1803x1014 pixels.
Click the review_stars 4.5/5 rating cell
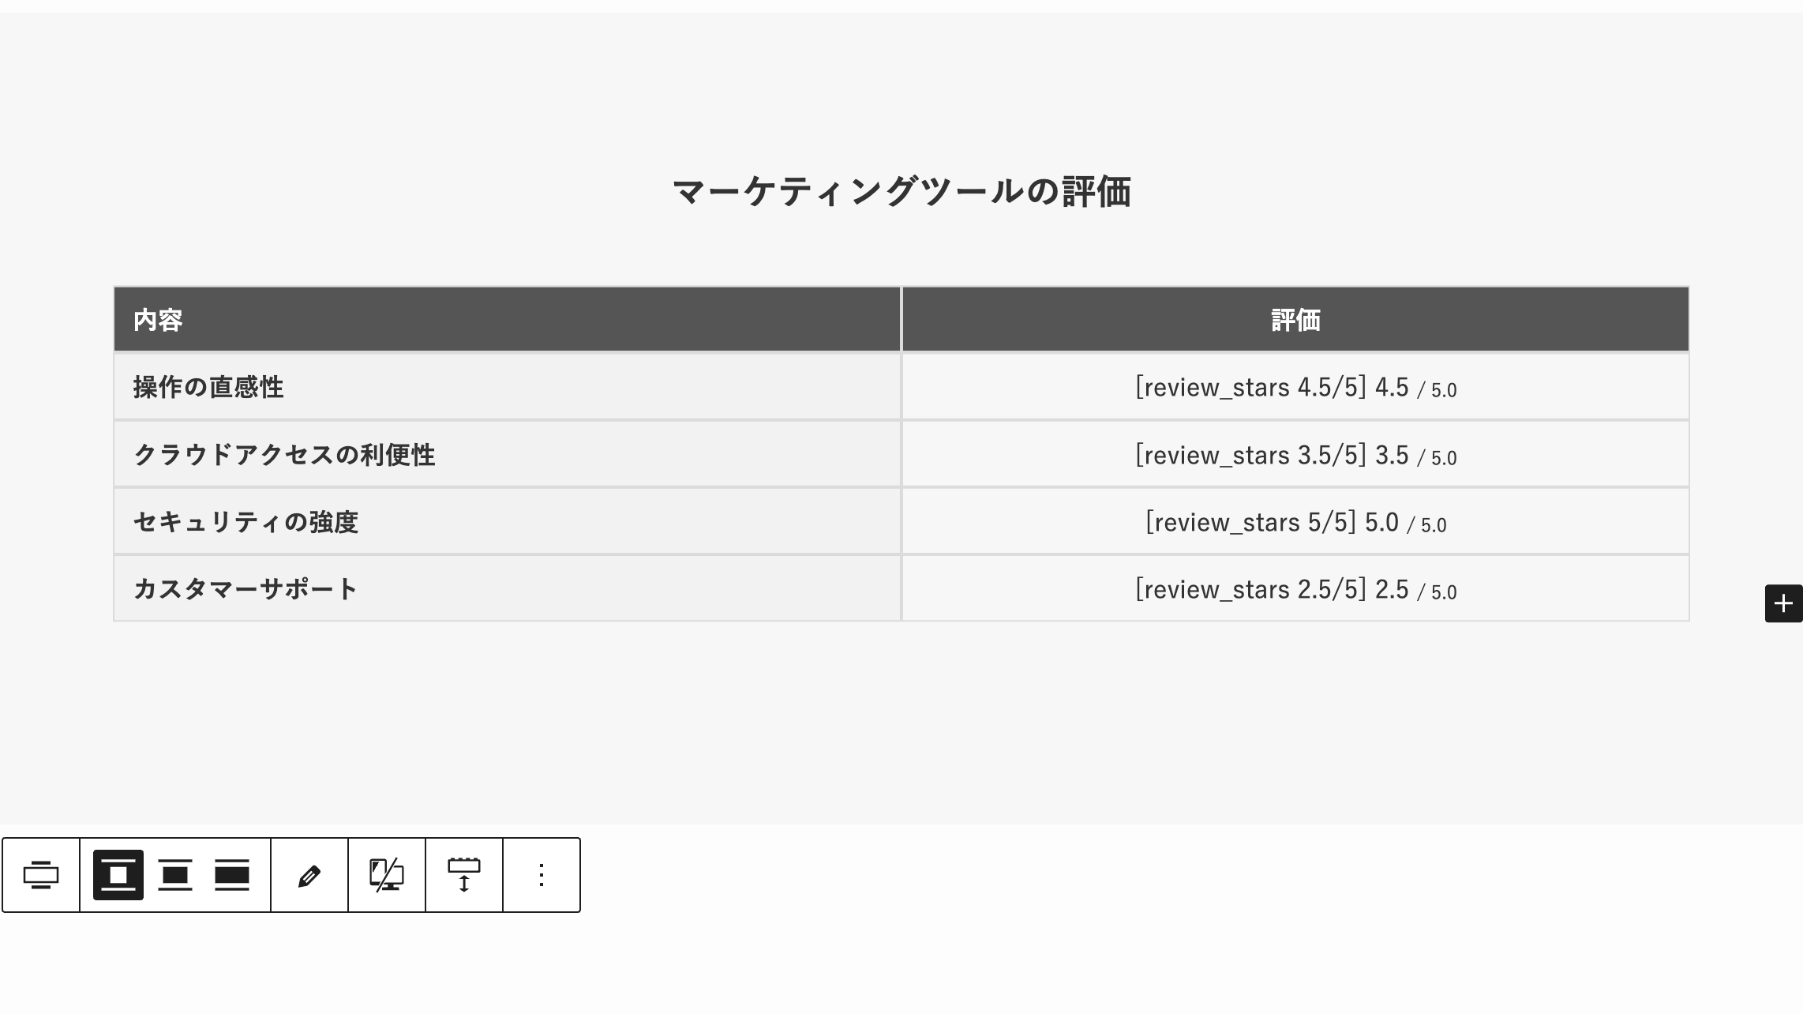coord(1295,387)
